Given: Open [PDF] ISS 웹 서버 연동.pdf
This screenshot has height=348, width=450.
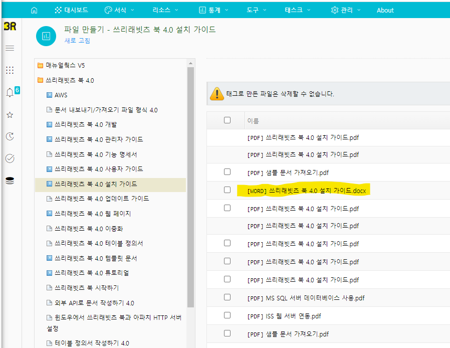Looking at the screenshot, I should click(284, 316).
